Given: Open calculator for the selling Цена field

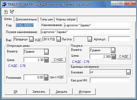Looking at the screenshot, I should (x=46, y=60).
